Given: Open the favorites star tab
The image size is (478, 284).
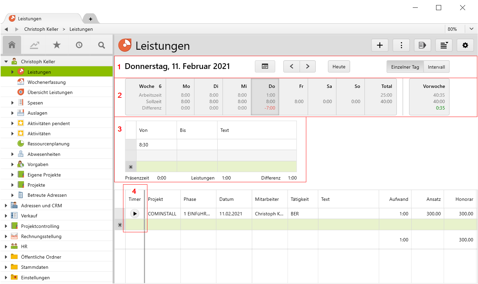Looking at the screenshot, I should (57, 45).
